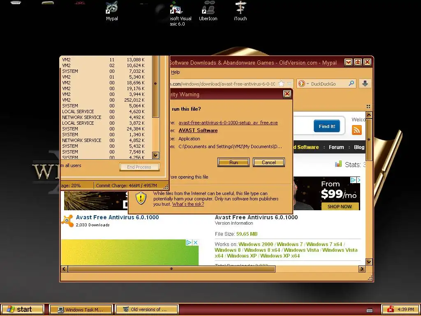The image size is (421, 316).
Task: Click the red security alert tray icon
Action: tap(391, 309)
